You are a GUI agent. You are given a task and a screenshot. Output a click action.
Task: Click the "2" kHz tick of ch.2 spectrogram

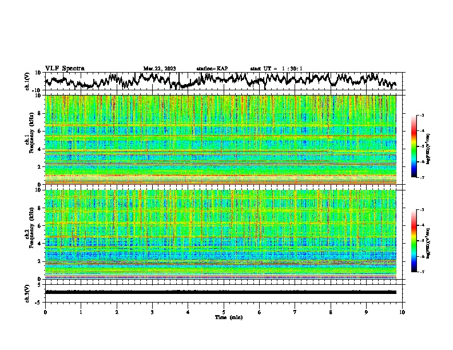(41, 261)
